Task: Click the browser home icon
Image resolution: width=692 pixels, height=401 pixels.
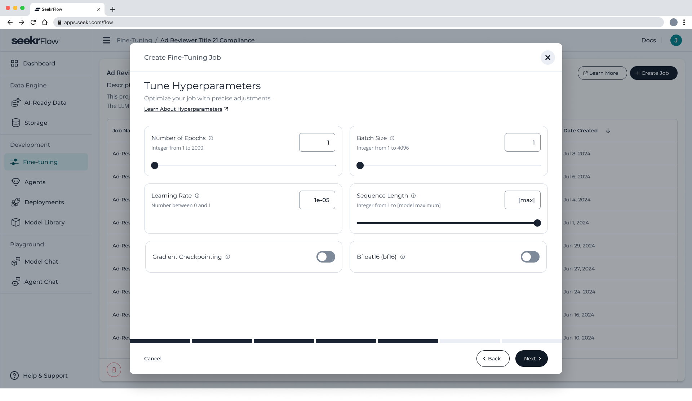Action: (x=45, y=22)
